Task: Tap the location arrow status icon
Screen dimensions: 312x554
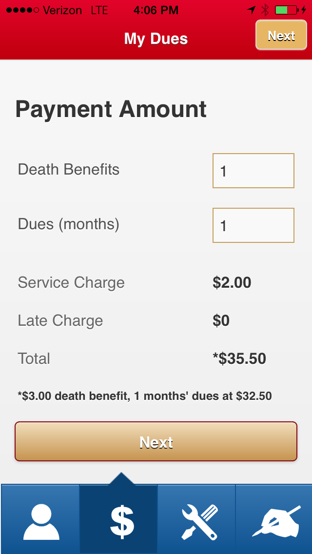Action: [252, 10]
